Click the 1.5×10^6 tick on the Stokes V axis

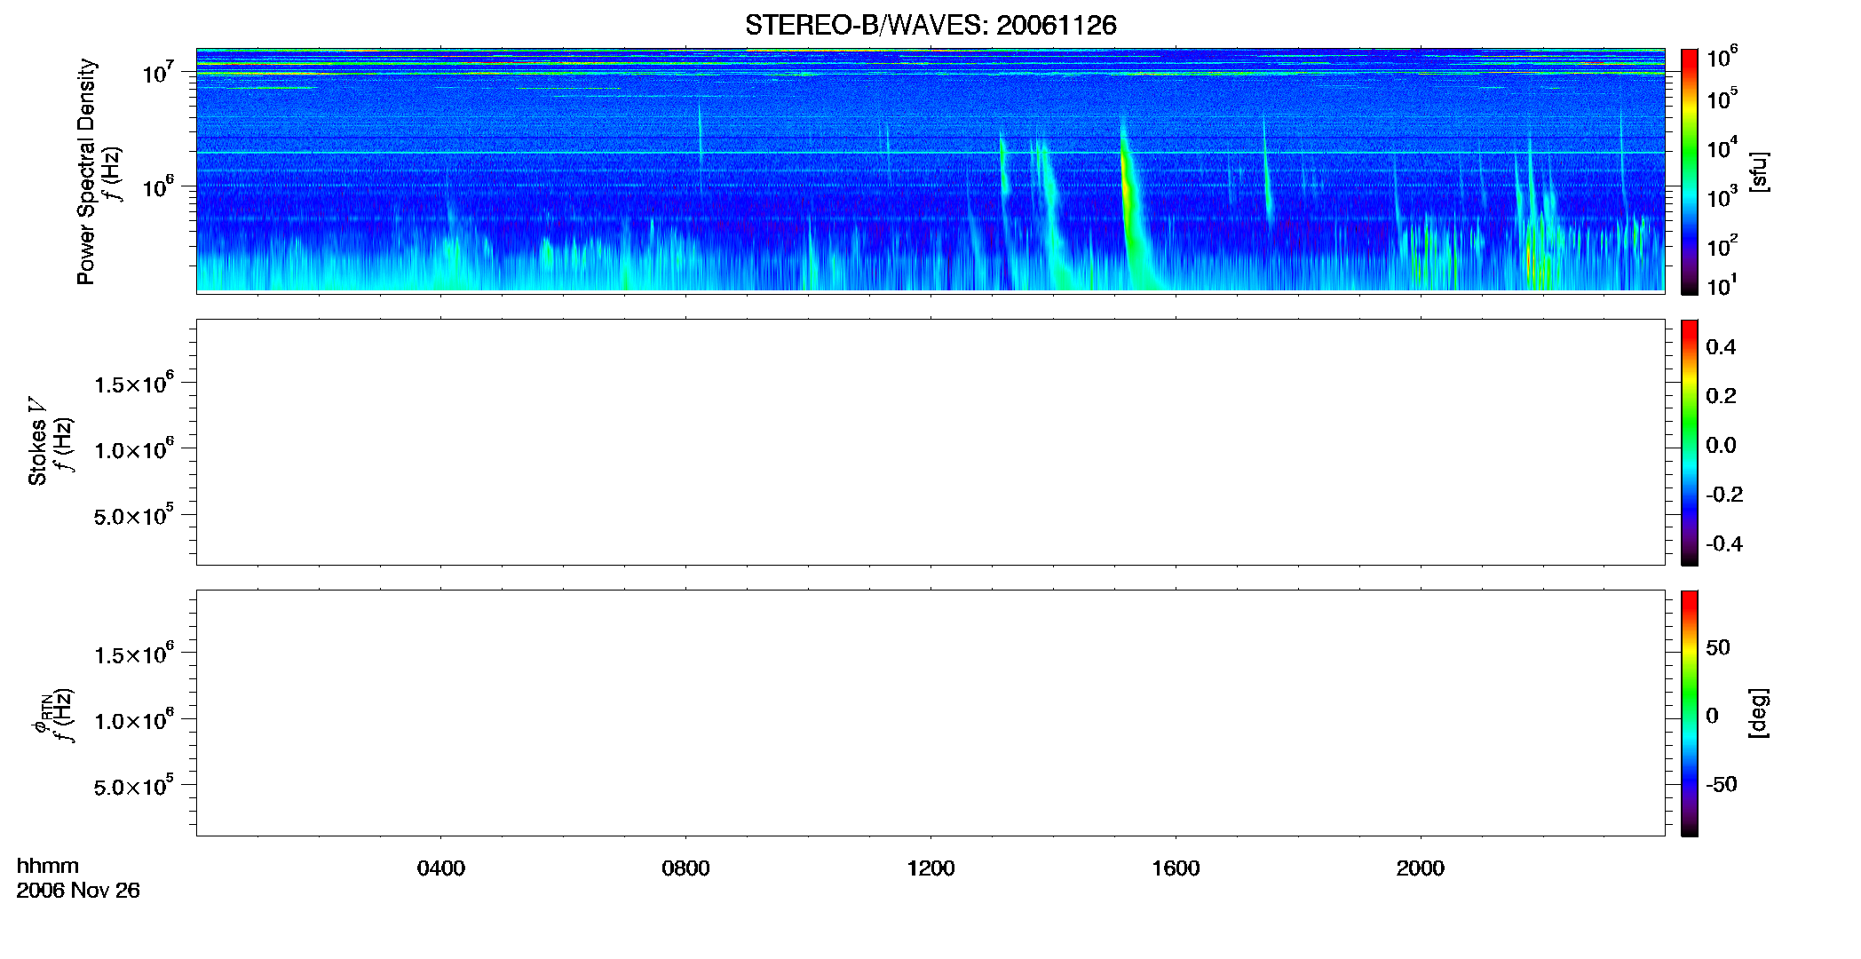pos(134,384)
